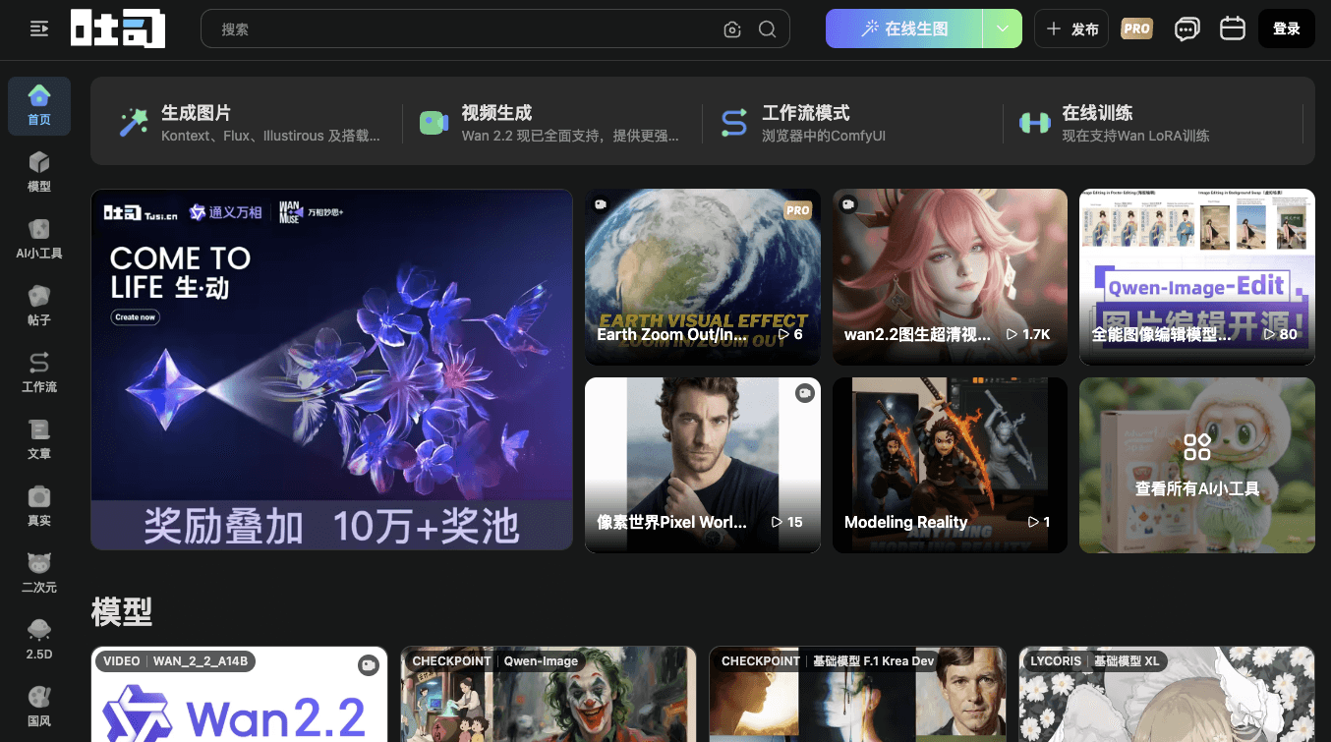Collapse the sidebar with the hamburger menu icon
This screenshot has height=742, width=1331.
click(x=39, y=29)
